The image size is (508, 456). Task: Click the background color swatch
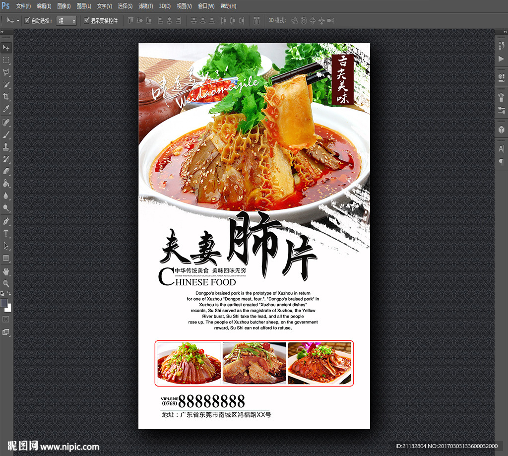click(x=9, y=309)
